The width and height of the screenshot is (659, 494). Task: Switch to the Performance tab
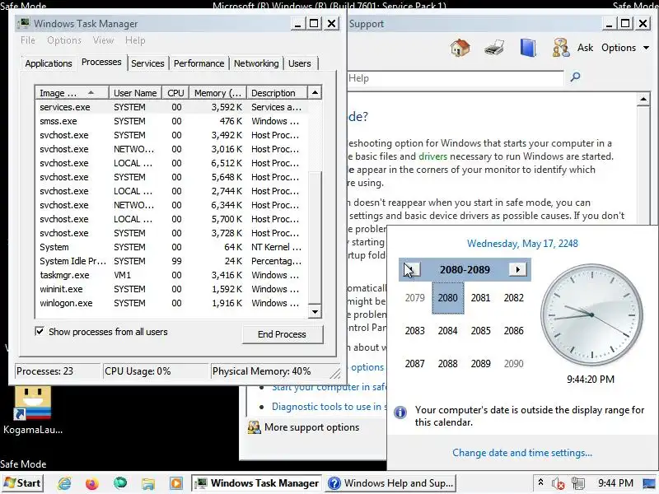click(x=199, y=63)
